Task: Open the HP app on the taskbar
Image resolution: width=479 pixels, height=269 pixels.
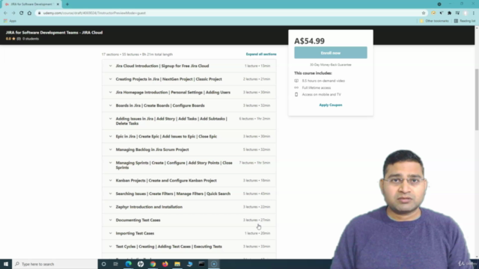Action: (x=141, y=264)
